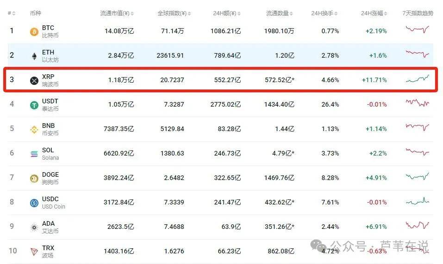
Task: Click the red TRX Tron icon
Action: pyautogui.click(x=34, y=252)
